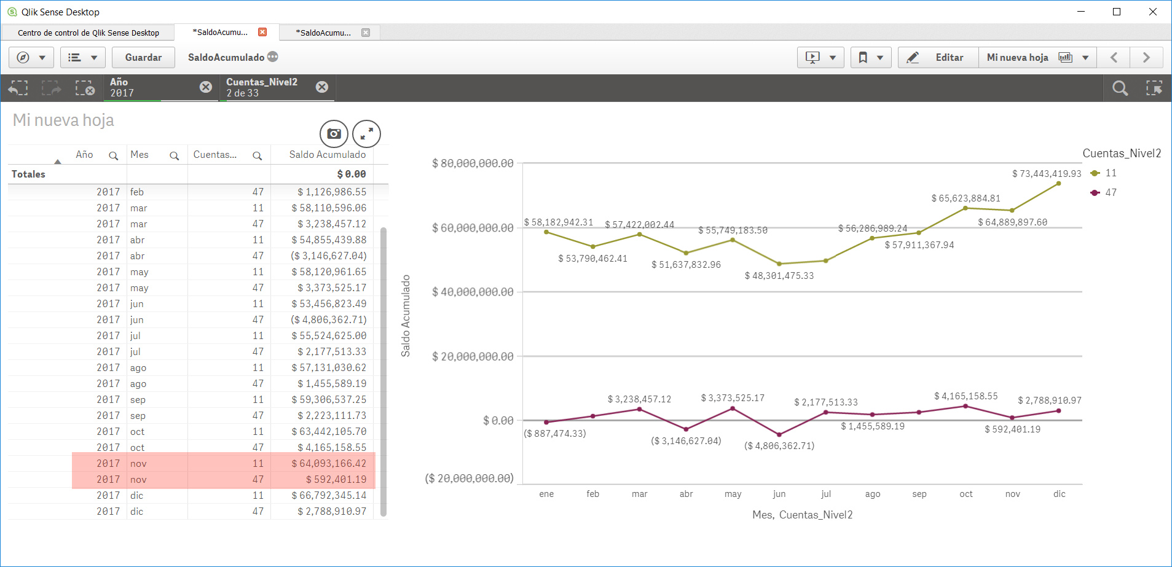Search in the Año column
This screenshot has height=567, width=1172.
(x=113, y=156)
